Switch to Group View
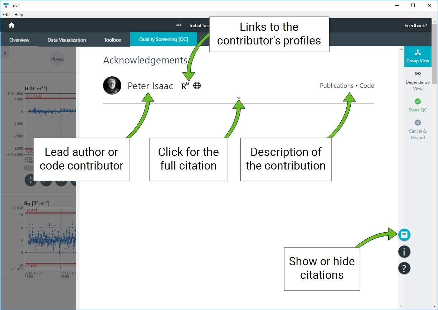The width and height of the screenshot is (438, 310). [x=418, y=56]
